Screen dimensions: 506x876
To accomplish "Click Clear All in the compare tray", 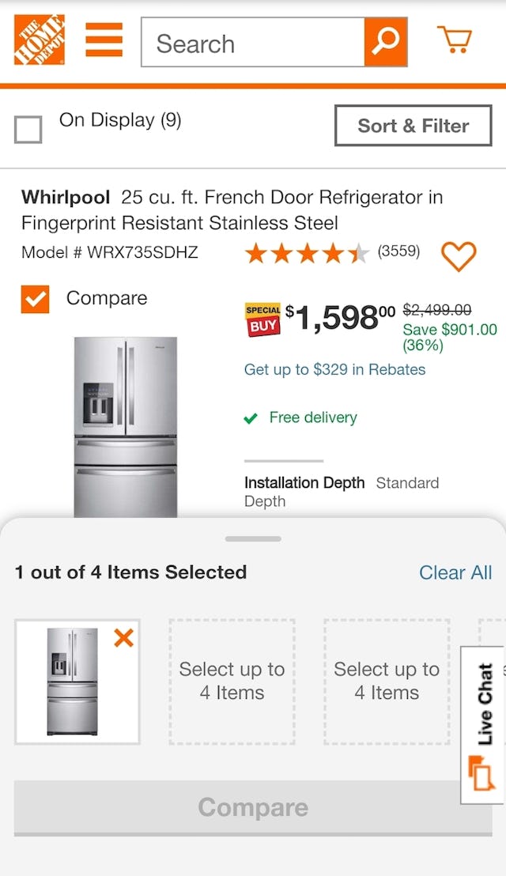I will click(x=455, y=572).
